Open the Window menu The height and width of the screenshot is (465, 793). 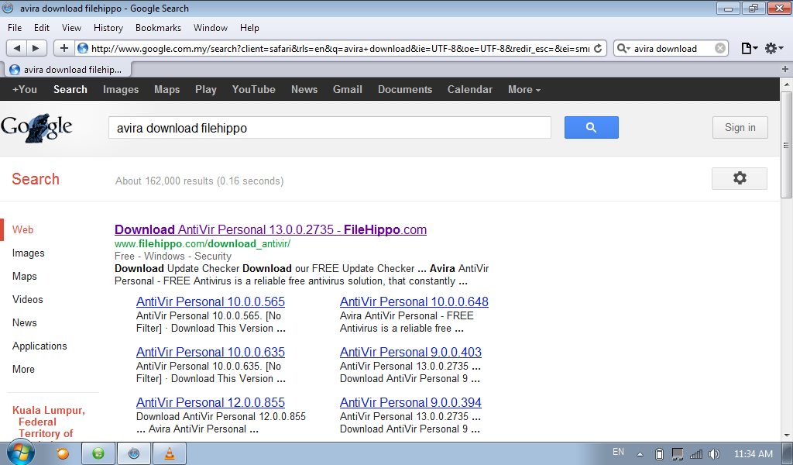211,28
